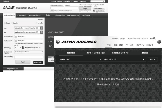Click the dark button beside ANA search button
The image size is (162, 108).
38,62
